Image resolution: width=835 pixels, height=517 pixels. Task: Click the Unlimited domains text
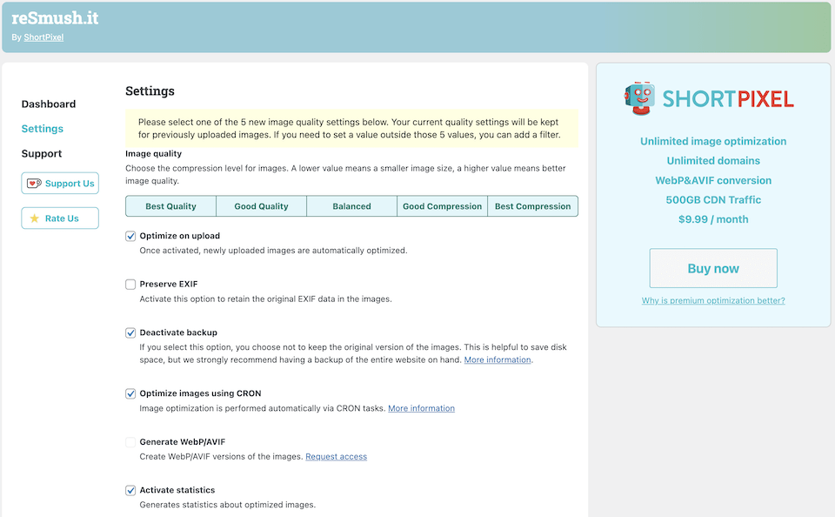[713, 160]
